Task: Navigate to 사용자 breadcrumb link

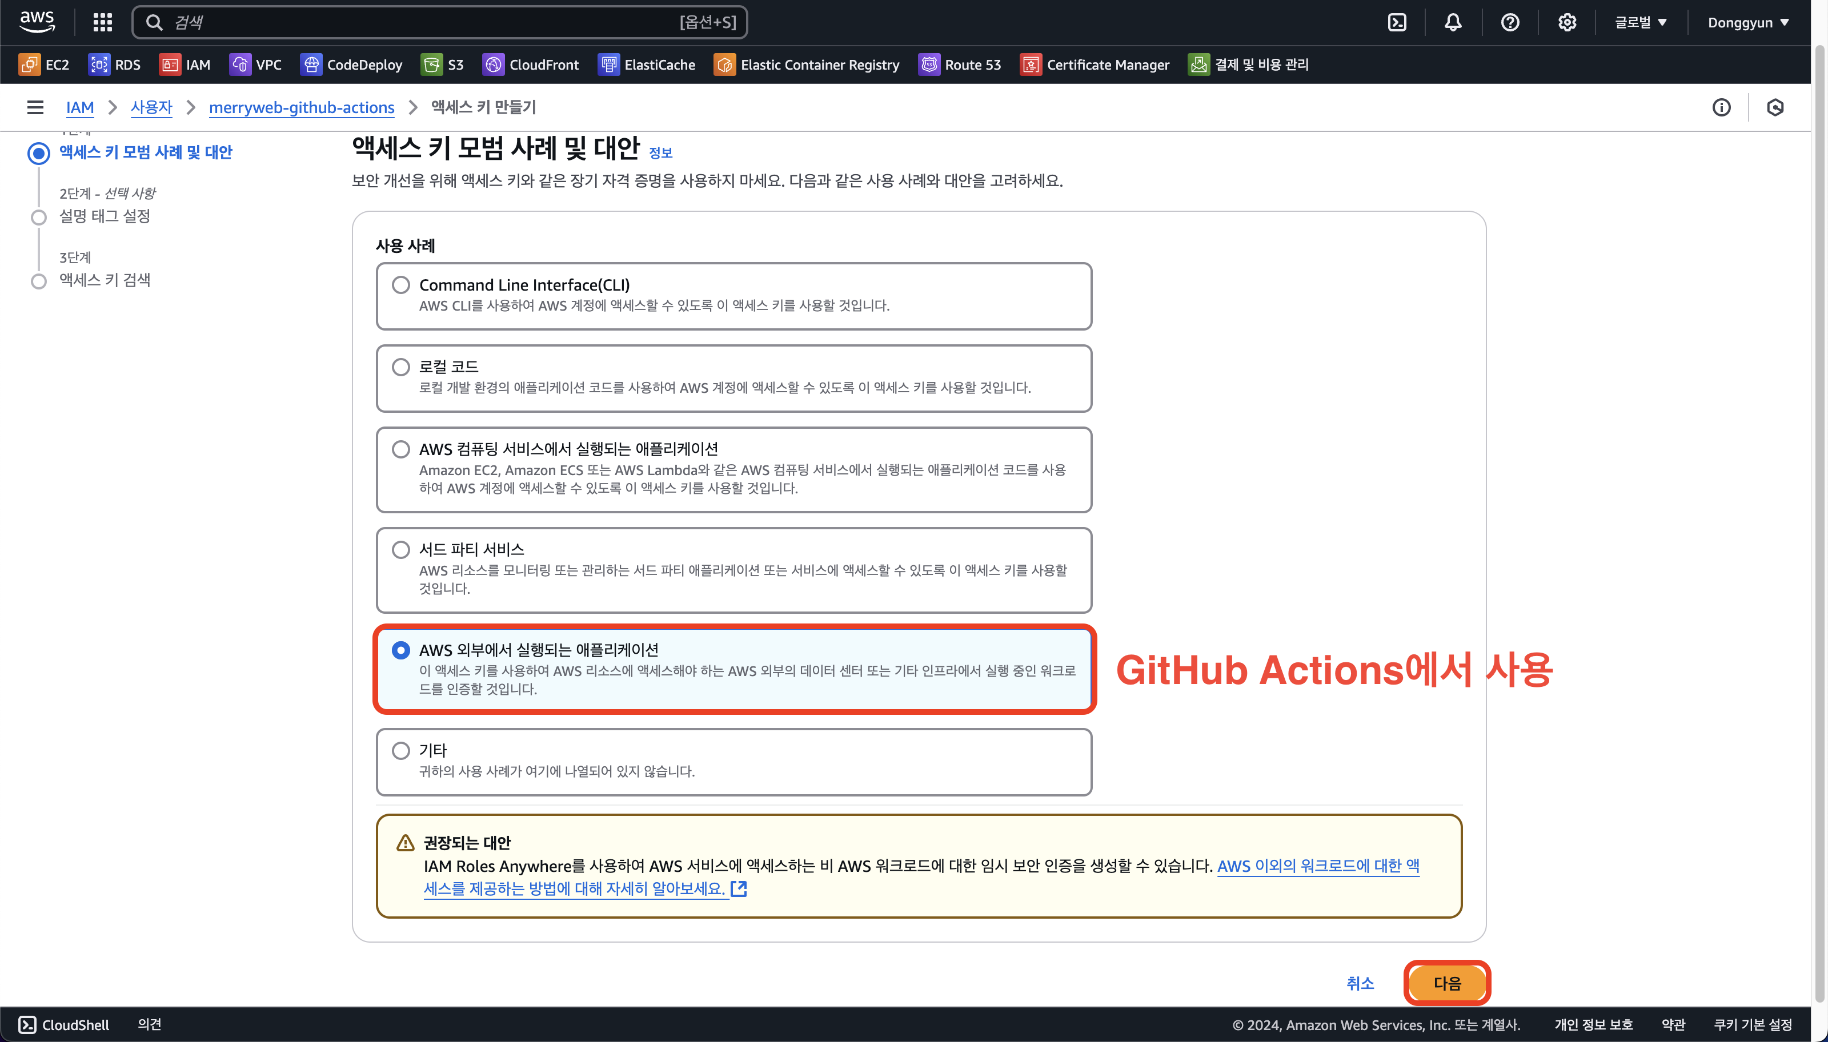Action: click(x=151, y=107)
